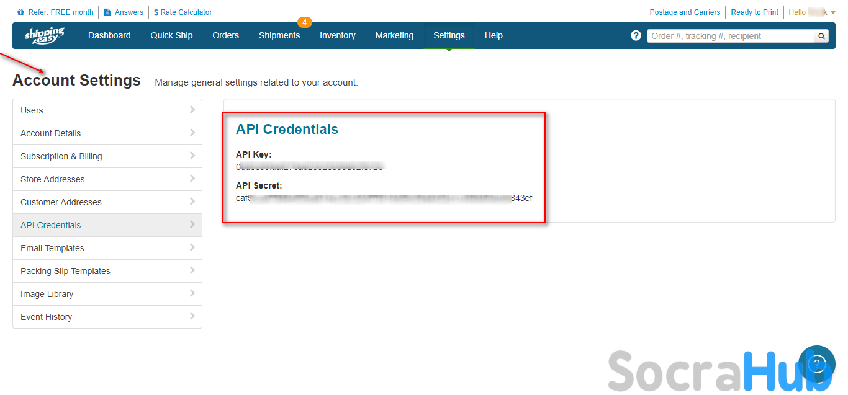
Task: Open the round chat help widget
Action: click(816, 363)
